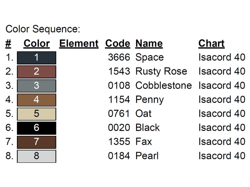The image size is (250, 187).
Task: Click the Name column header
Action: (149, 43)
